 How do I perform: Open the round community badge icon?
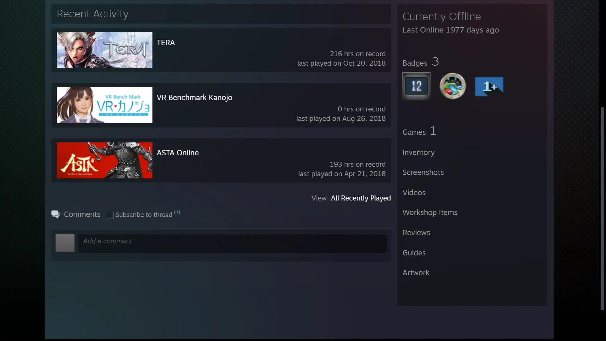(x=453, y=86)
